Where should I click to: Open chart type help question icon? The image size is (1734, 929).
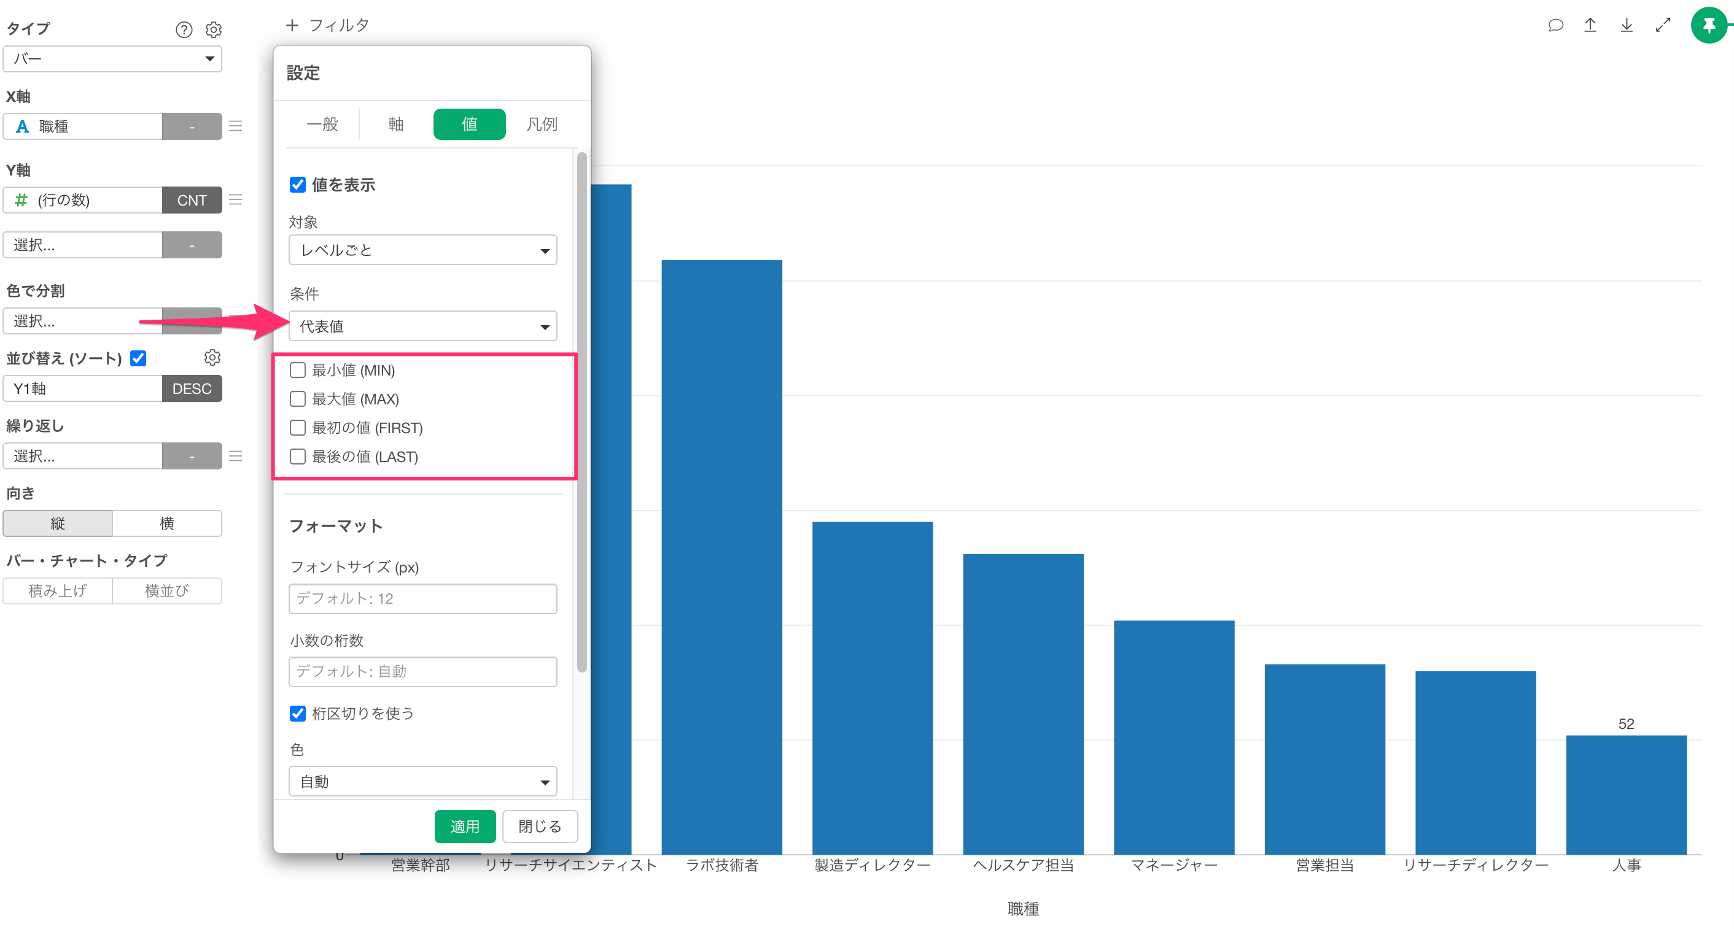coord(184,29)
